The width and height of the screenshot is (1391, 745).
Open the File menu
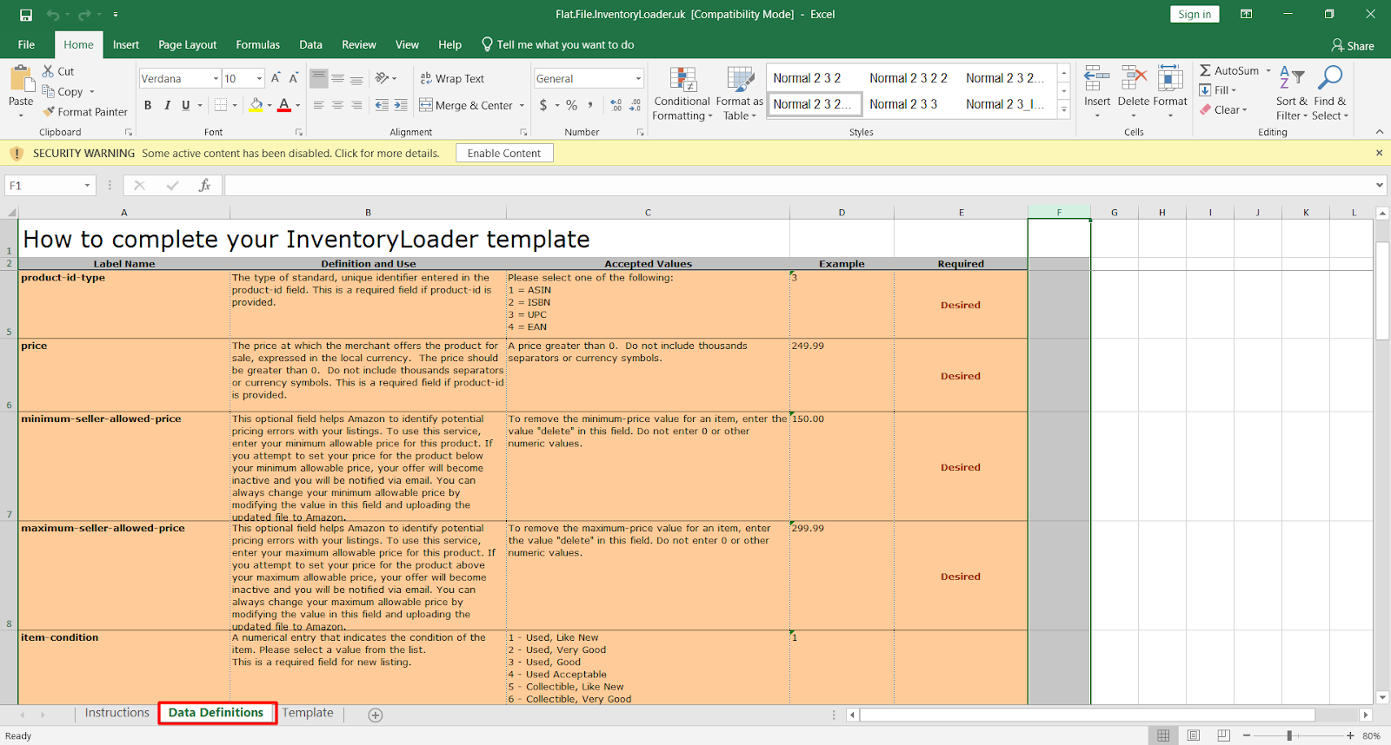point(26,44)
